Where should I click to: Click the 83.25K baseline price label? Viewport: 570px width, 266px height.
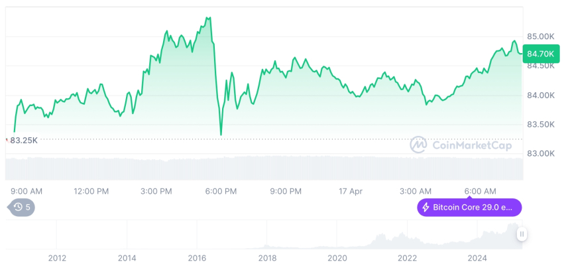(x=24, y=140)
